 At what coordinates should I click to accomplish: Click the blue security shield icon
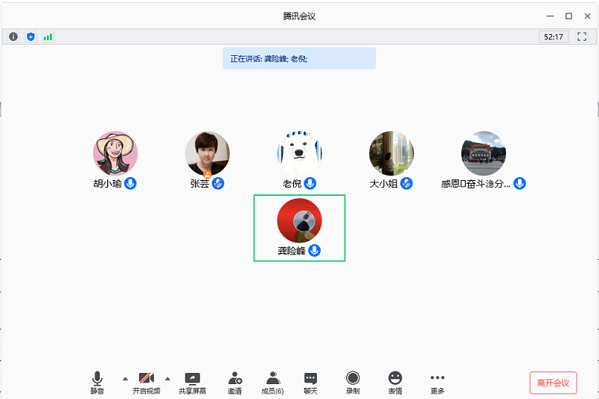pos(31,36)
